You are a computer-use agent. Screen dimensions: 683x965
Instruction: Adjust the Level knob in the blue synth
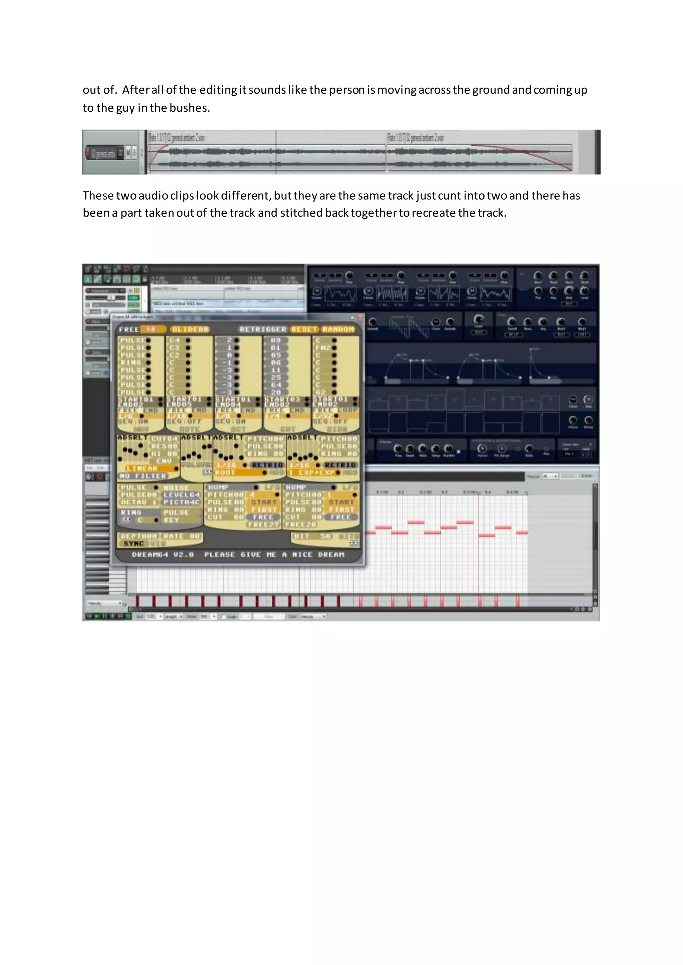[479, 320]
